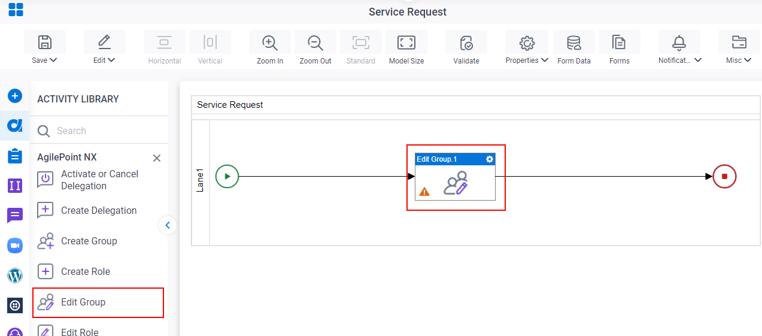Select the purple brackets sidebar icon

(15, 186)
